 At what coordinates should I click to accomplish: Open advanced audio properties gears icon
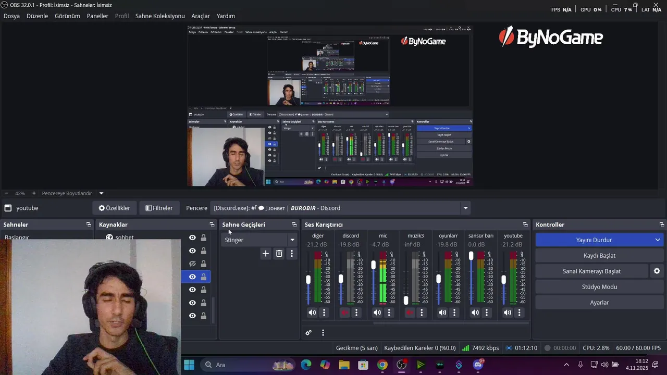[x=308, y=333]
